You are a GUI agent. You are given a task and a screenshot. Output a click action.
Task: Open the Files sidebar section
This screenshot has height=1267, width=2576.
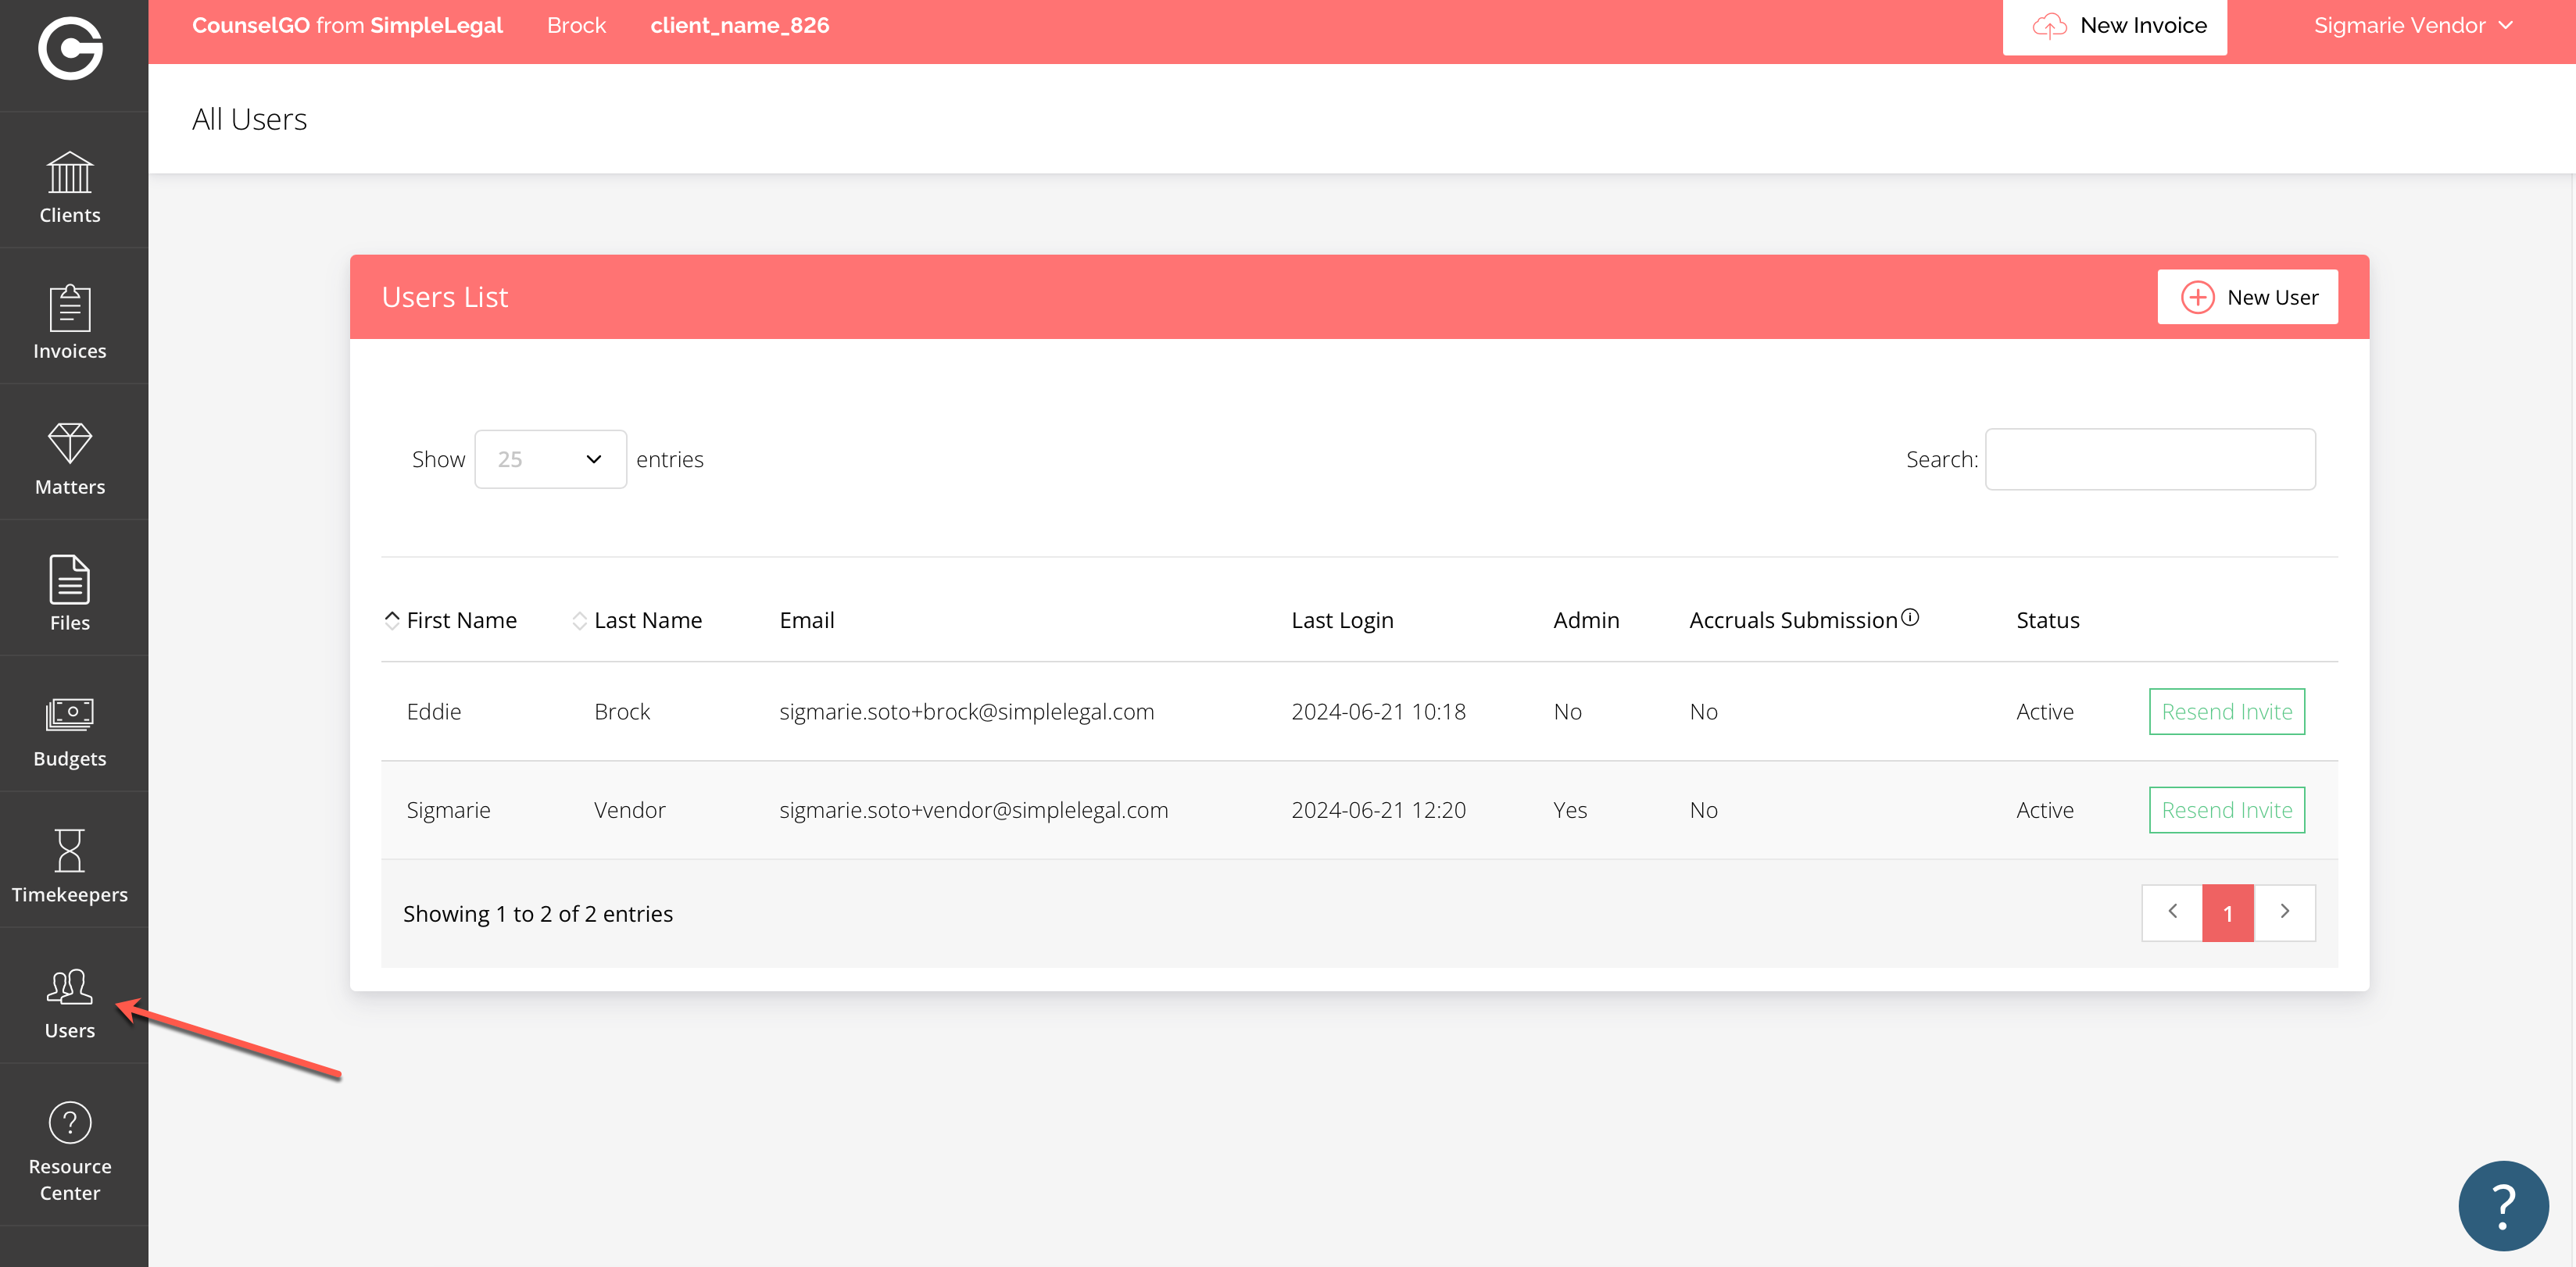tap(70, 594)
